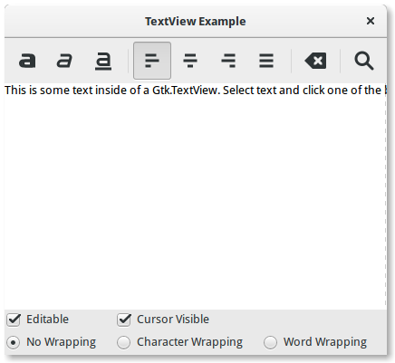Screen dimensions: 395x363
Task: Click in the text 'This is some text inside'
Action: coord(66,91)
